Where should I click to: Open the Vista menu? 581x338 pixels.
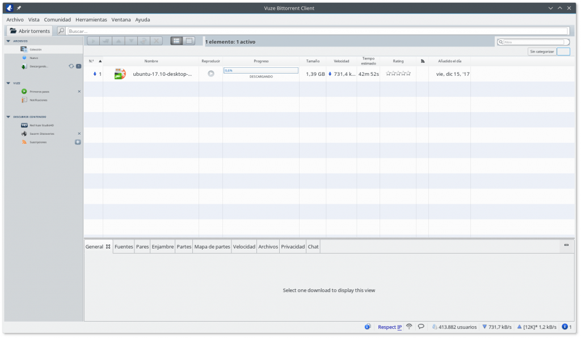(x=33, y=20)
